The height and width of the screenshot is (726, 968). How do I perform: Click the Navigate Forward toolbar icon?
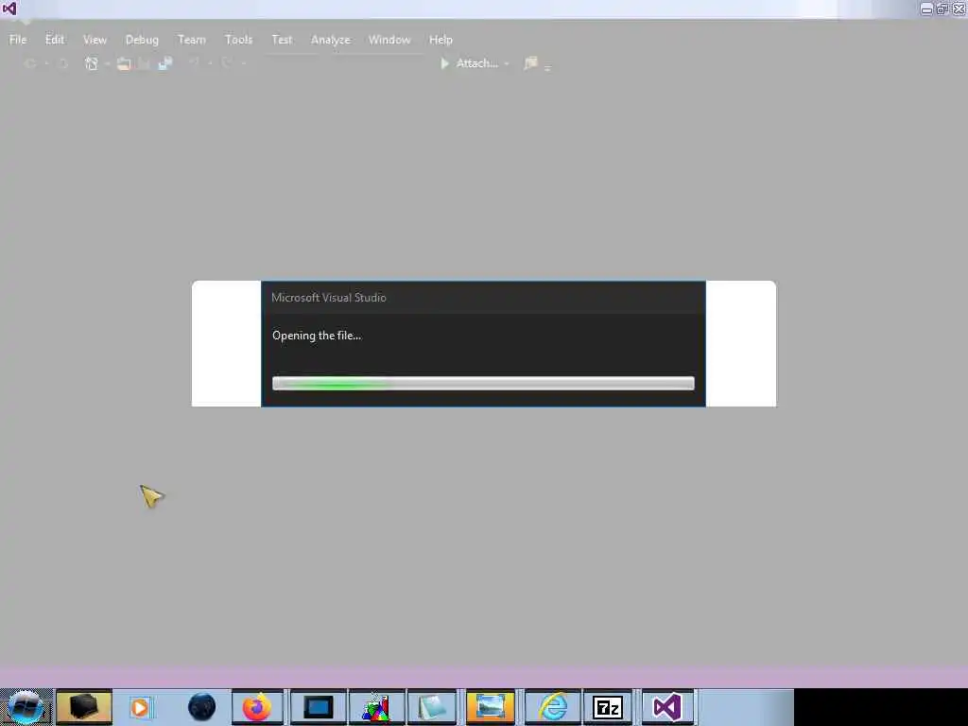[62, 63]
